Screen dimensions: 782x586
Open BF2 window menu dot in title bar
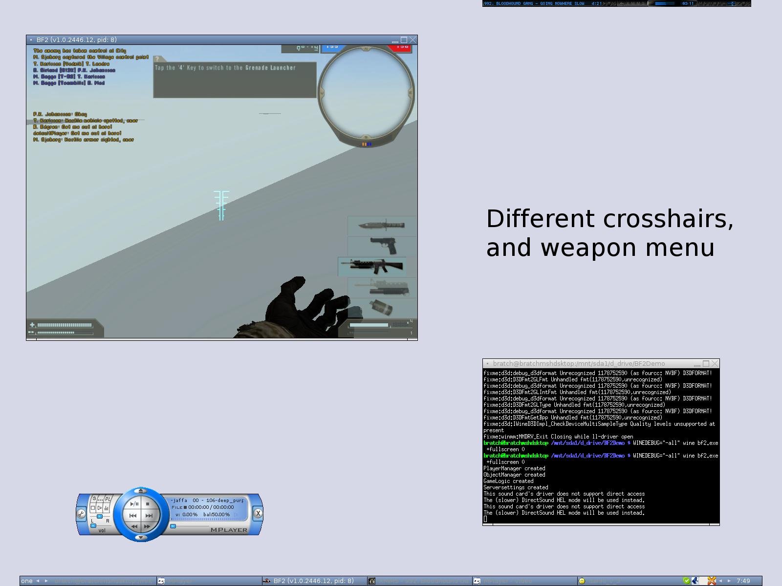(31, 40)
